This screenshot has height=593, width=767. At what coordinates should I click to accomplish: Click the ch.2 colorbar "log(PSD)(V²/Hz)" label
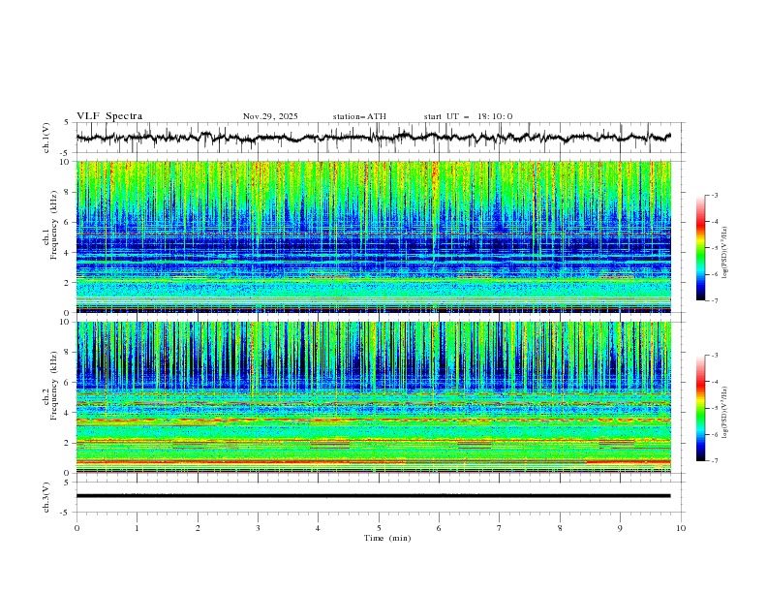[725, 412]
